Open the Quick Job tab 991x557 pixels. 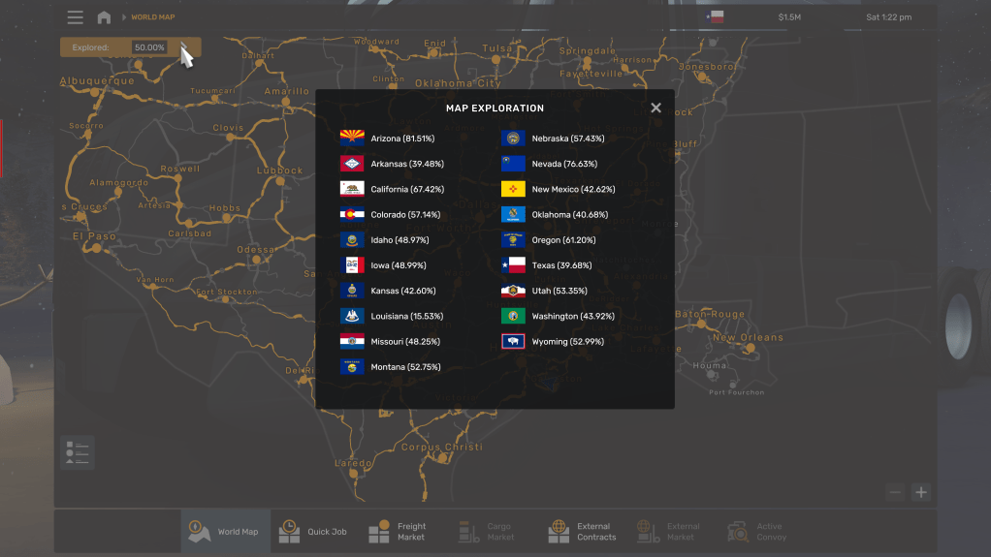[x=313, y=532]
